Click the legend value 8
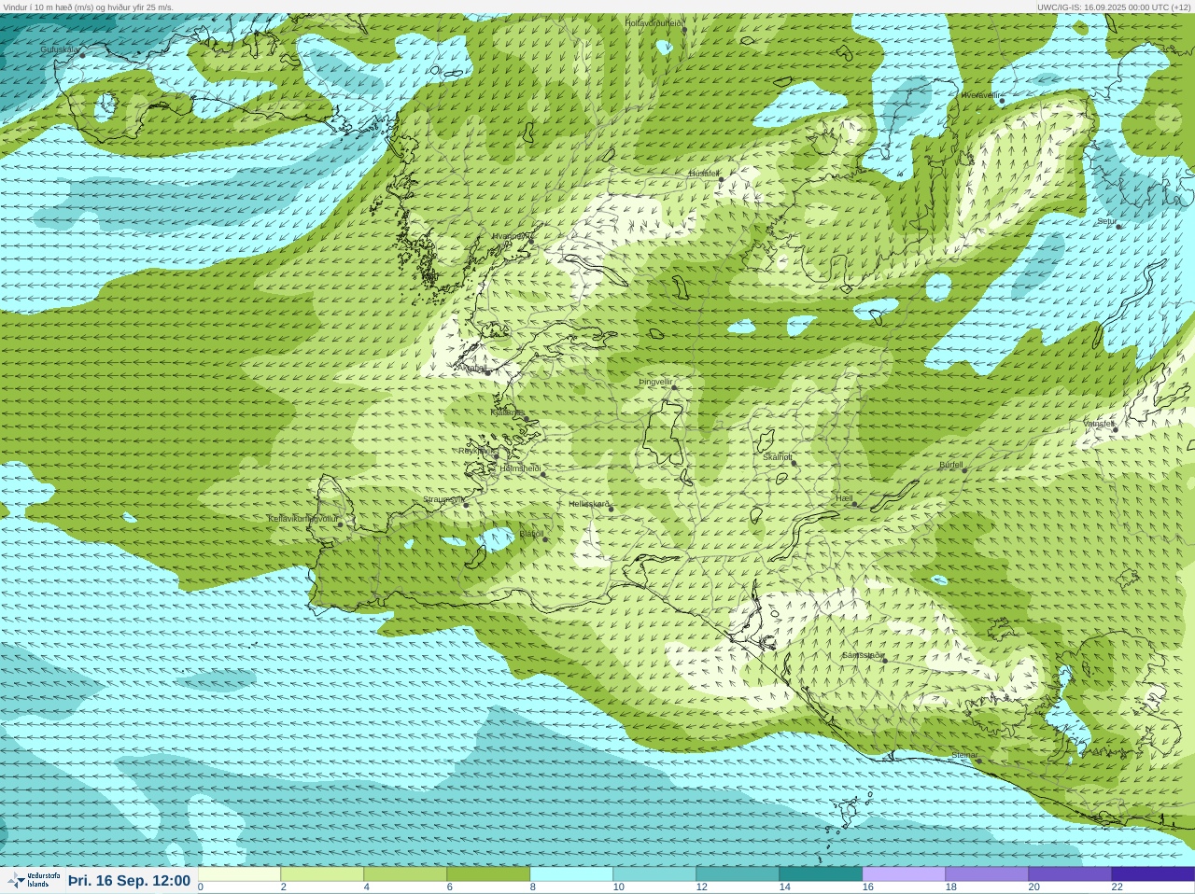The image size is (1195, 894). [532, 887]
